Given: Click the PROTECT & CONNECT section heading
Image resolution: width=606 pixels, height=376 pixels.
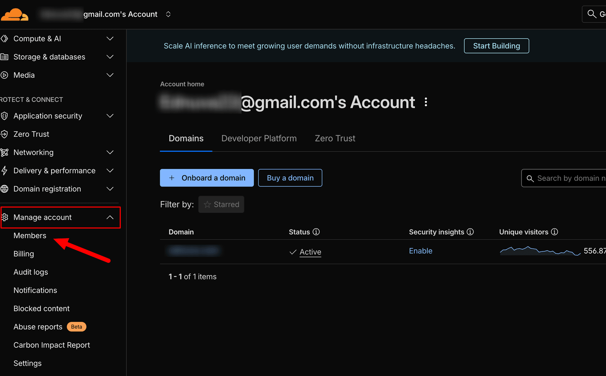Looking at the screenshot, I should pyautogui.click(x=31, y=100).
